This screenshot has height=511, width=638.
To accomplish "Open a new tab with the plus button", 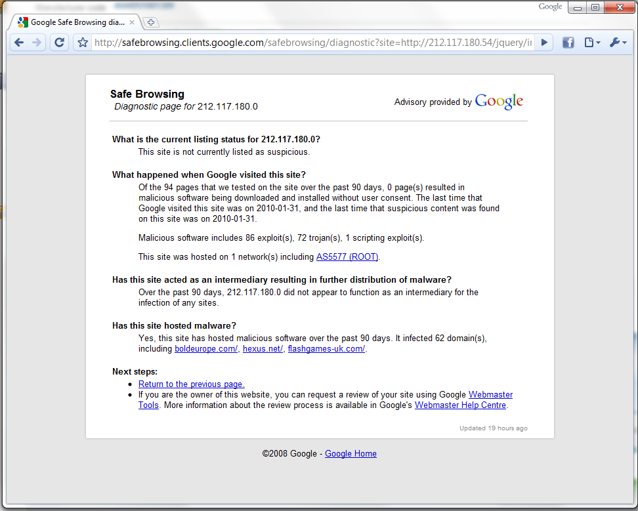I will 150,22.
